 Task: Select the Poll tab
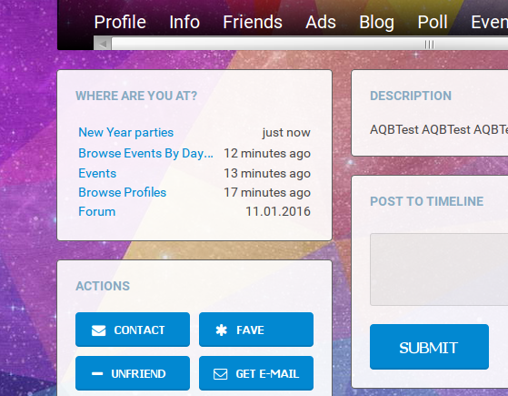pyautogui.click(x=433, y=22)
